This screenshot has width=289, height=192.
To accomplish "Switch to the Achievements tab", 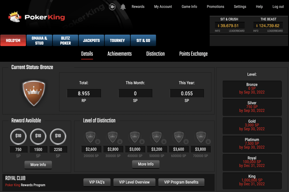I will pos(120,54).
